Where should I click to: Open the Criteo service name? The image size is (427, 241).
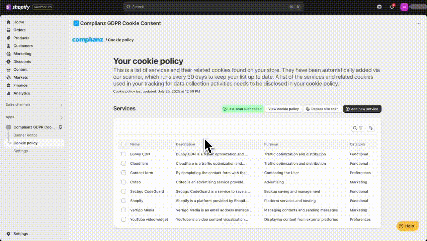click(136, 182)
